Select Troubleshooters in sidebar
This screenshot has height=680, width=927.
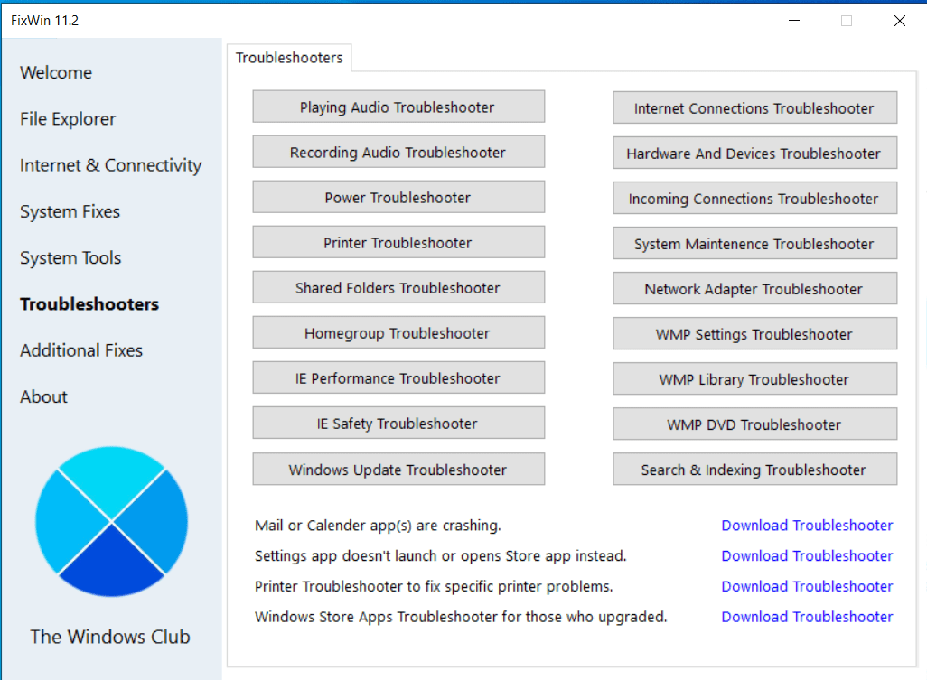point(89,303)
